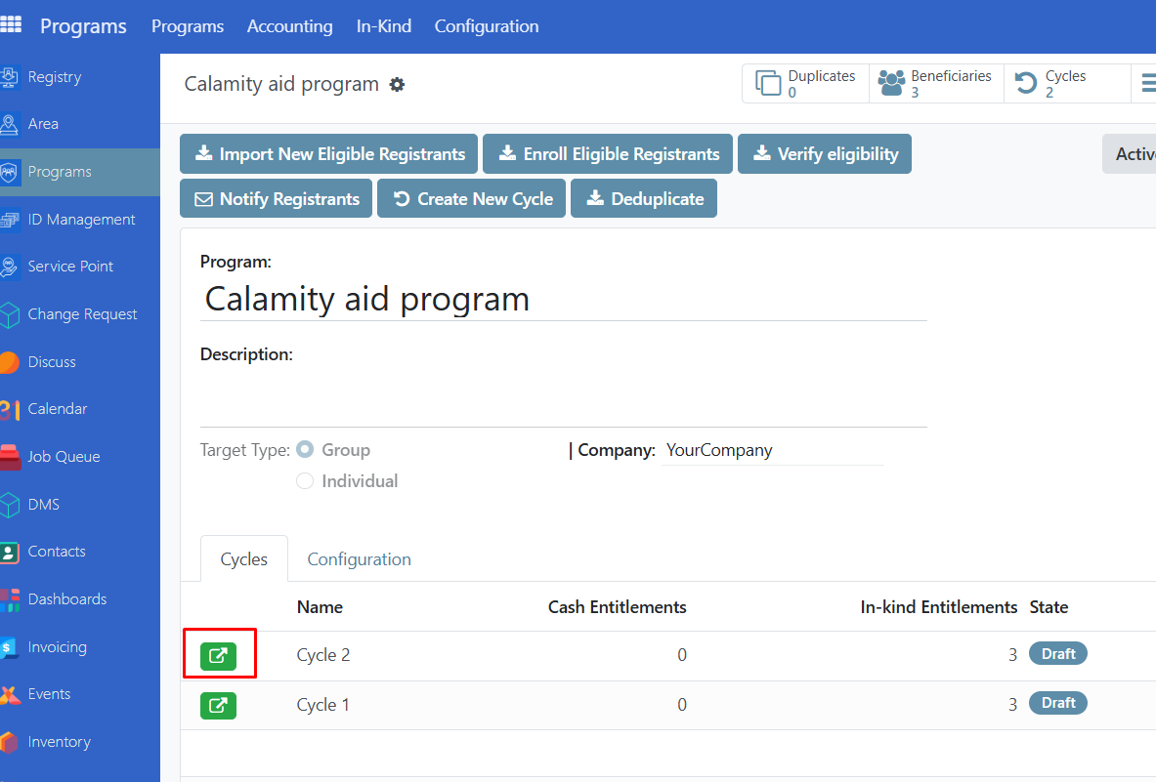View Beneficiaries stat button
Image resolution: width=1156 pixels, height=782 pixels.
coord(936,84)
